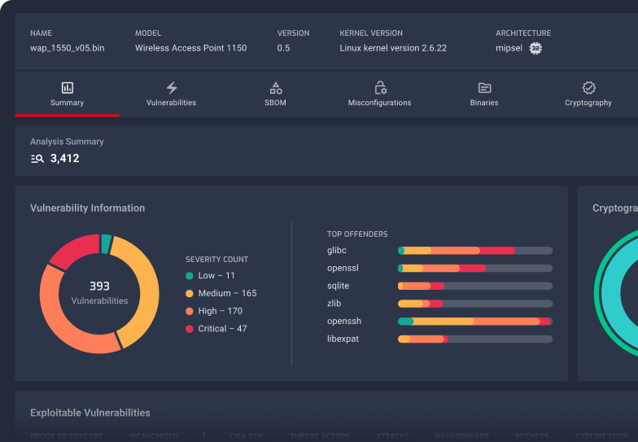This screenshot has height=442, width=638.
Task: Click the analysis search list icon
Action: point(37,159)
